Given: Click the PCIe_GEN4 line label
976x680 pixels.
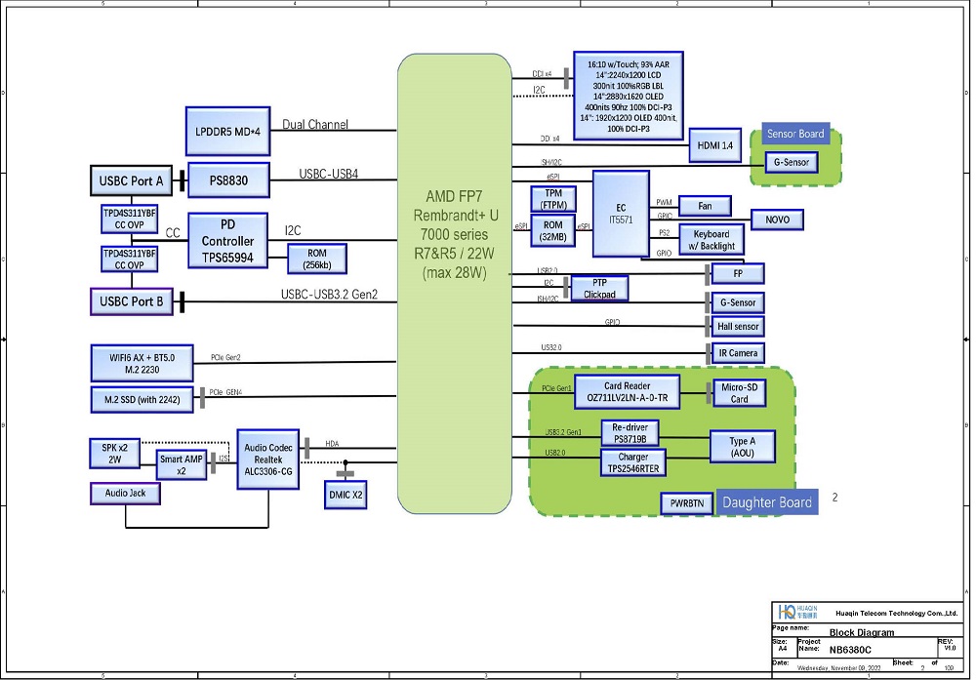Looking at the screenshot, I should (x=226, y=392).
